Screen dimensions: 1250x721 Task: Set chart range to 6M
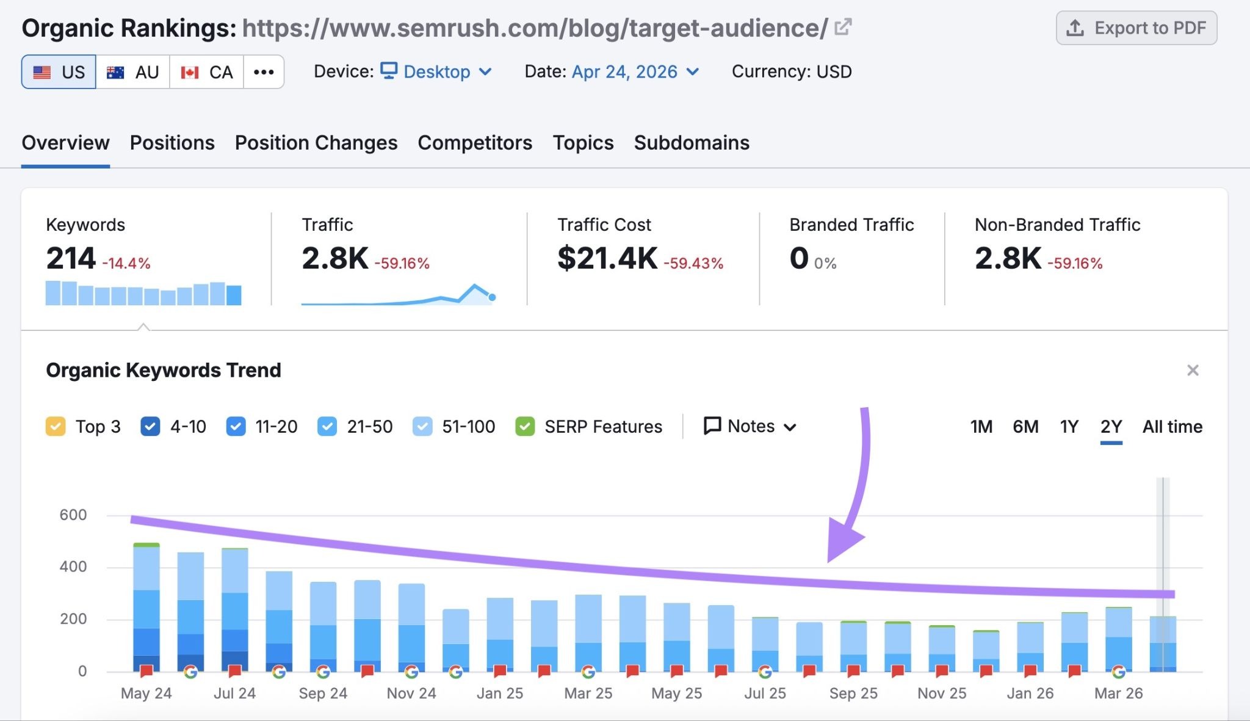pyautogui.click(x=1025, y=427)
